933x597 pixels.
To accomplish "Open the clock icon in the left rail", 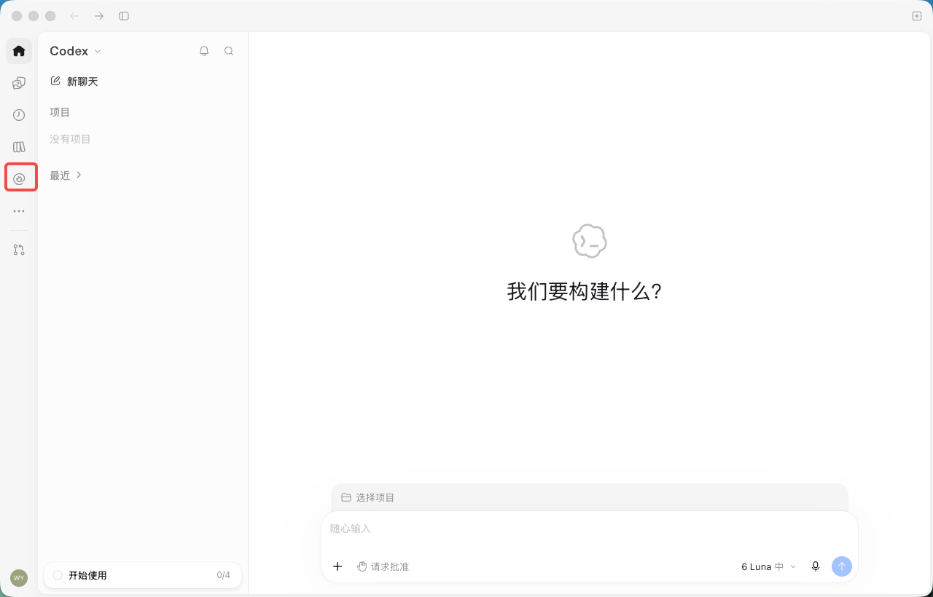I will [19, 115].
